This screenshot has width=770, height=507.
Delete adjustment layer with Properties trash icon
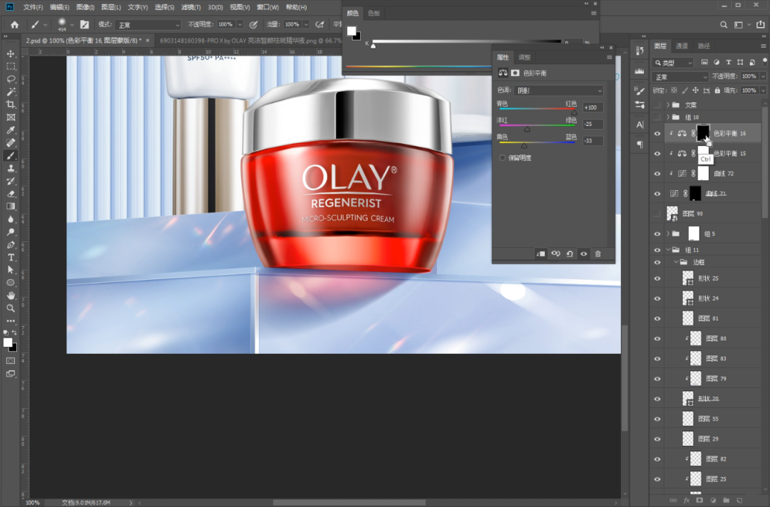(597, 254)
